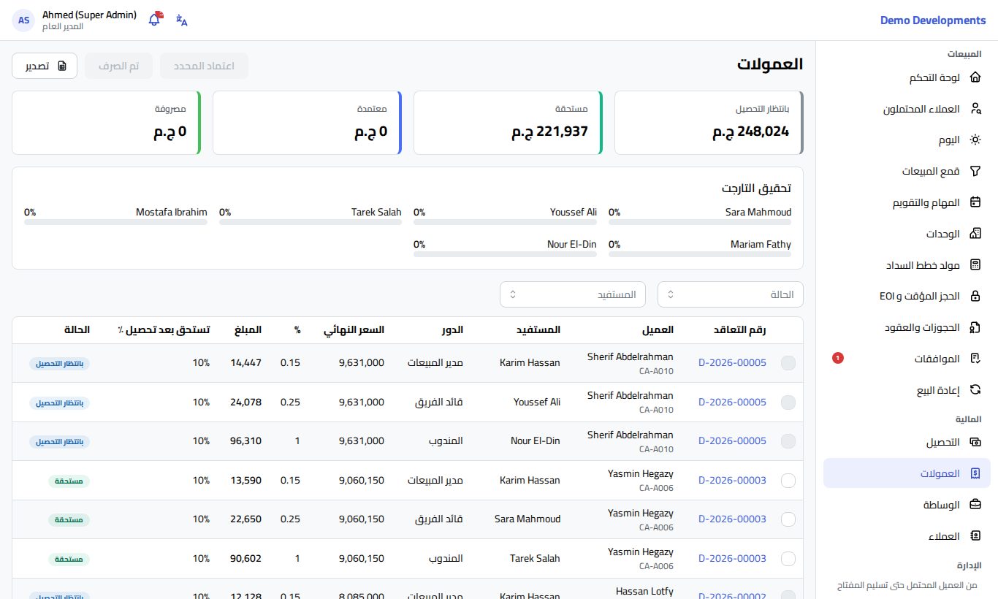Open إعادة البيع menu item
The width and height of the screenshot is (998, 599).
(907, 390)
